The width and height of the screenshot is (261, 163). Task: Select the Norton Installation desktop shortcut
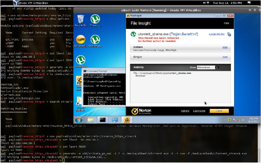click(81, 104)
